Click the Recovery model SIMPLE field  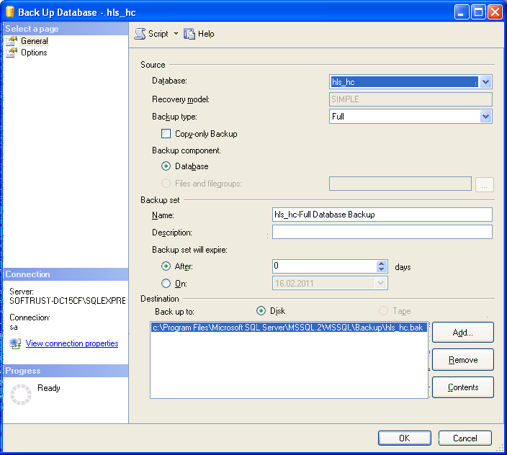tap(410, 99)
